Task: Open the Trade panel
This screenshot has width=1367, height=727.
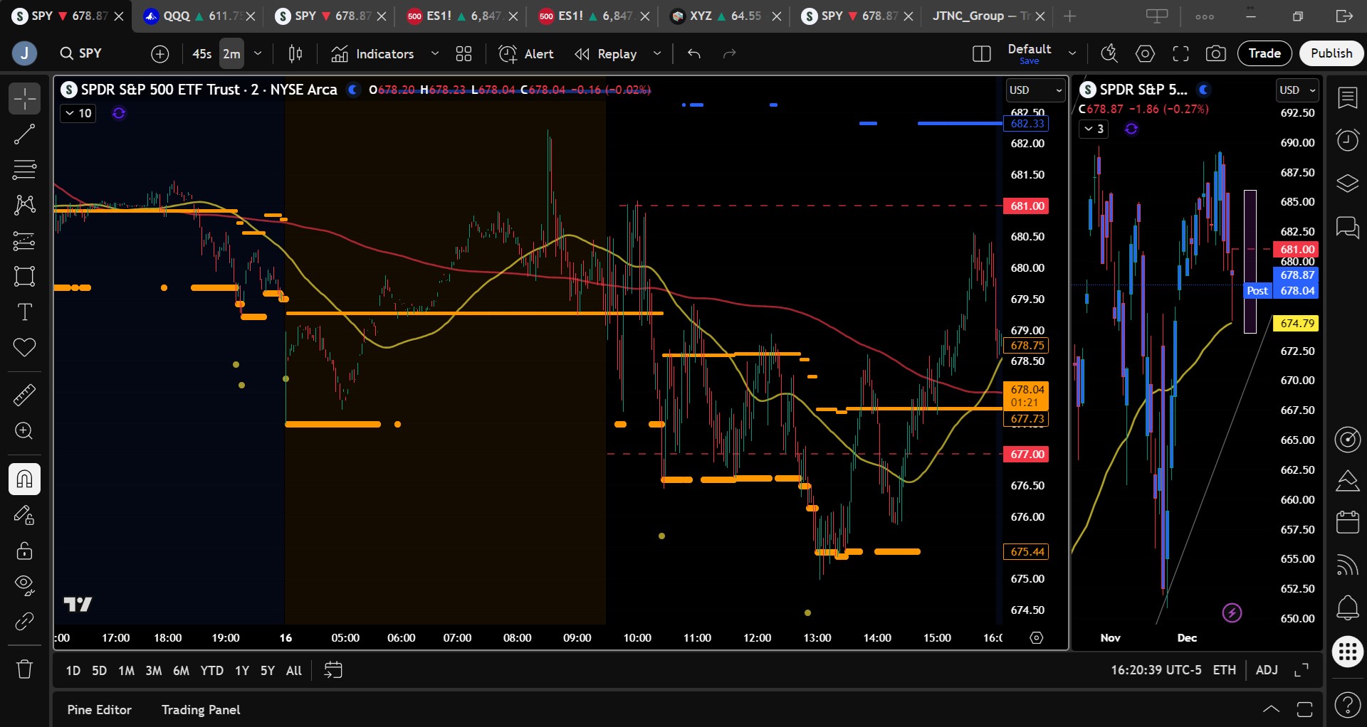Action: 1264,53
